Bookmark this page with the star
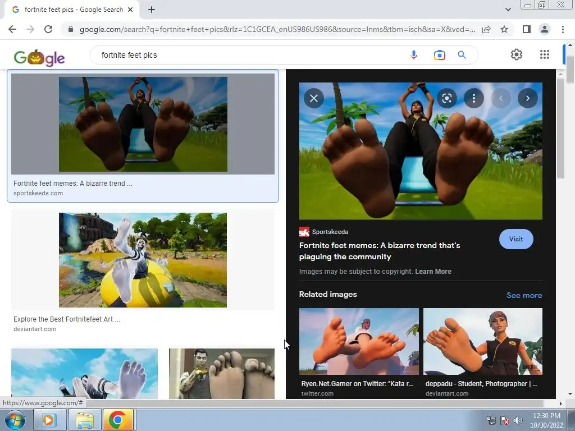The height and width of the screenshot is (431, 575). click(504, 29)
